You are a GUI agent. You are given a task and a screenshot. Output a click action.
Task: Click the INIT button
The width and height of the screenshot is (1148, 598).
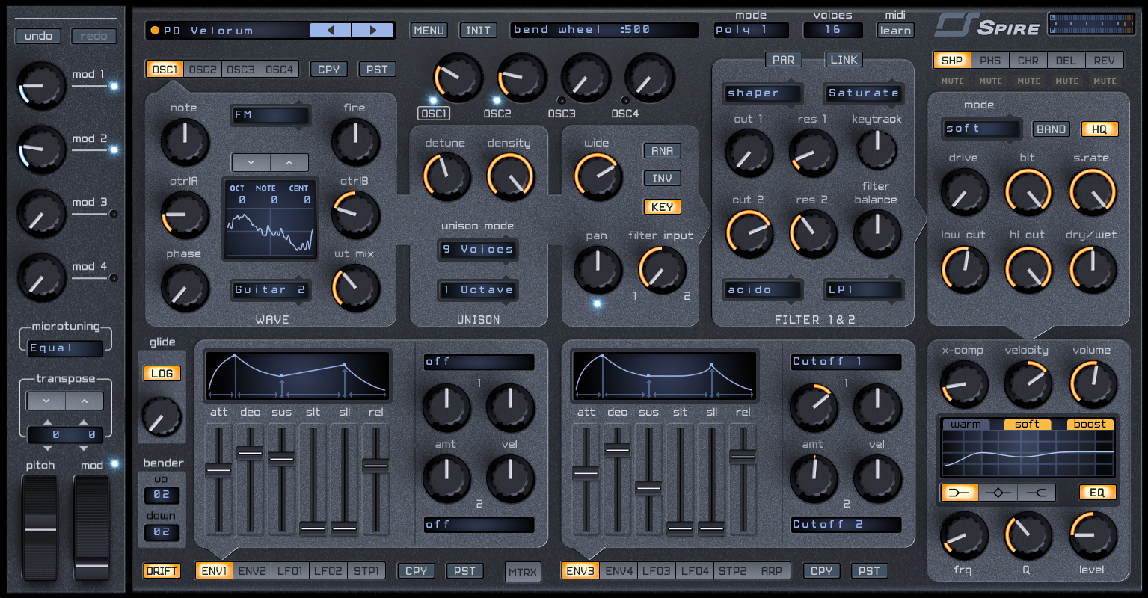[477, 31]
